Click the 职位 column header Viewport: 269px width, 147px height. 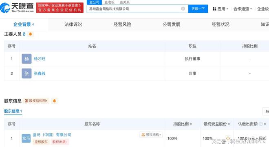pyautogui.click(x=192, y=46)
